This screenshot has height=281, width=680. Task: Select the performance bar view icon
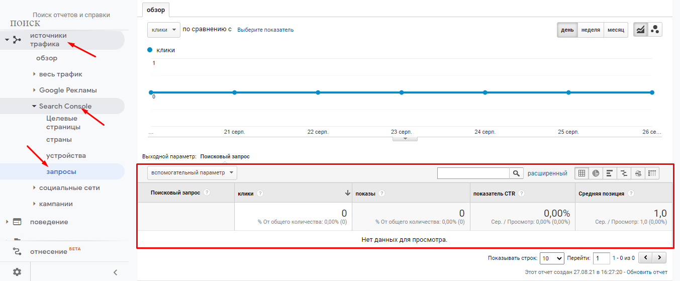pyautogui.click(x=610, y=173)
